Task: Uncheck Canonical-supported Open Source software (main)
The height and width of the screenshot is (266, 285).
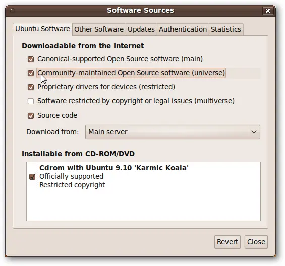Action: click(31, 59)
